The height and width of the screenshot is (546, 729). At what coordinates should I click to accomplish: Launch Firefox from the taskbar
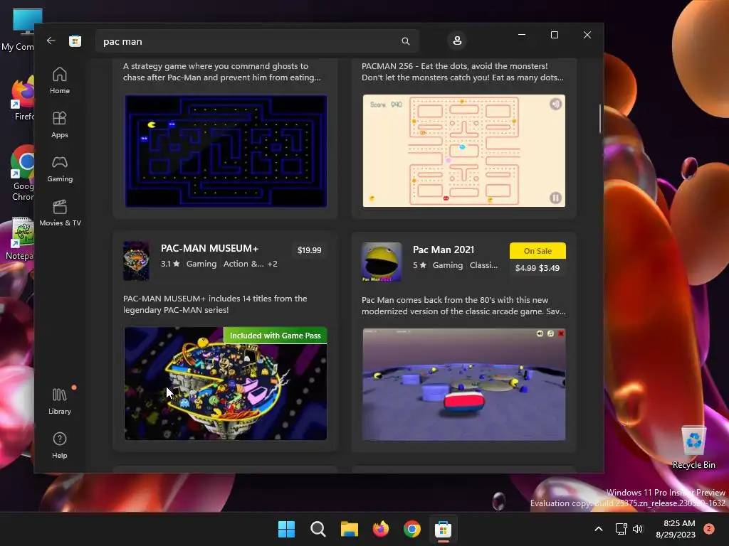381,529
